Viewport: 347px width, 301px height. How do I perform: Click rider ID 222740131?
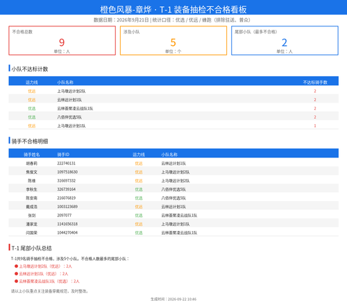(x=66, y=163)
